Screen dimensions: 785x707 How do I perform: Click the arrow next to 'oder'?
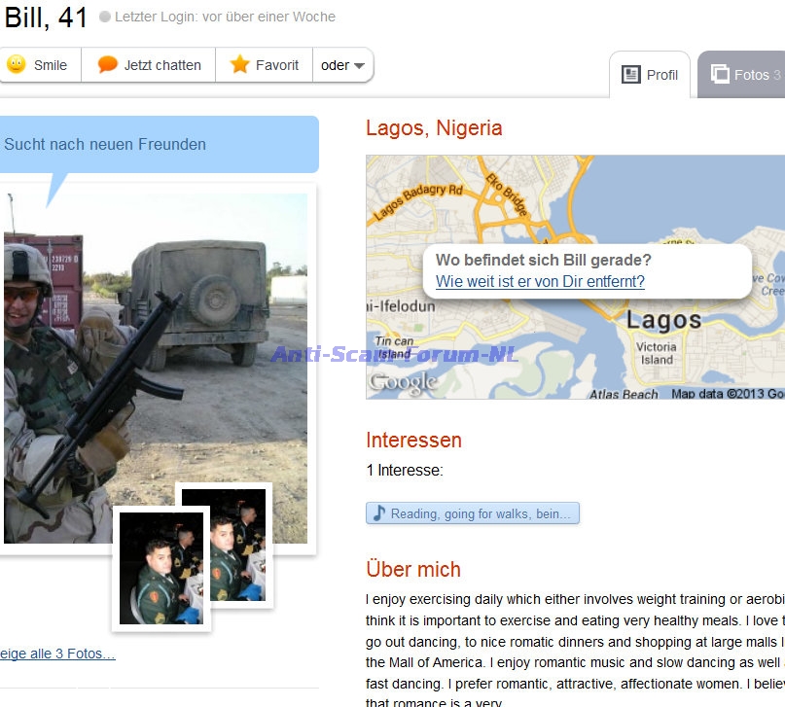point(359,65)
